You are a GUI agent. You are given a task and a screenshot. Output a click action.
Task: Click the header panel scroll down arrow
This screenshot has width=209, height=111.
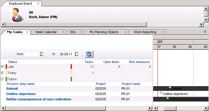pos(206,20)
